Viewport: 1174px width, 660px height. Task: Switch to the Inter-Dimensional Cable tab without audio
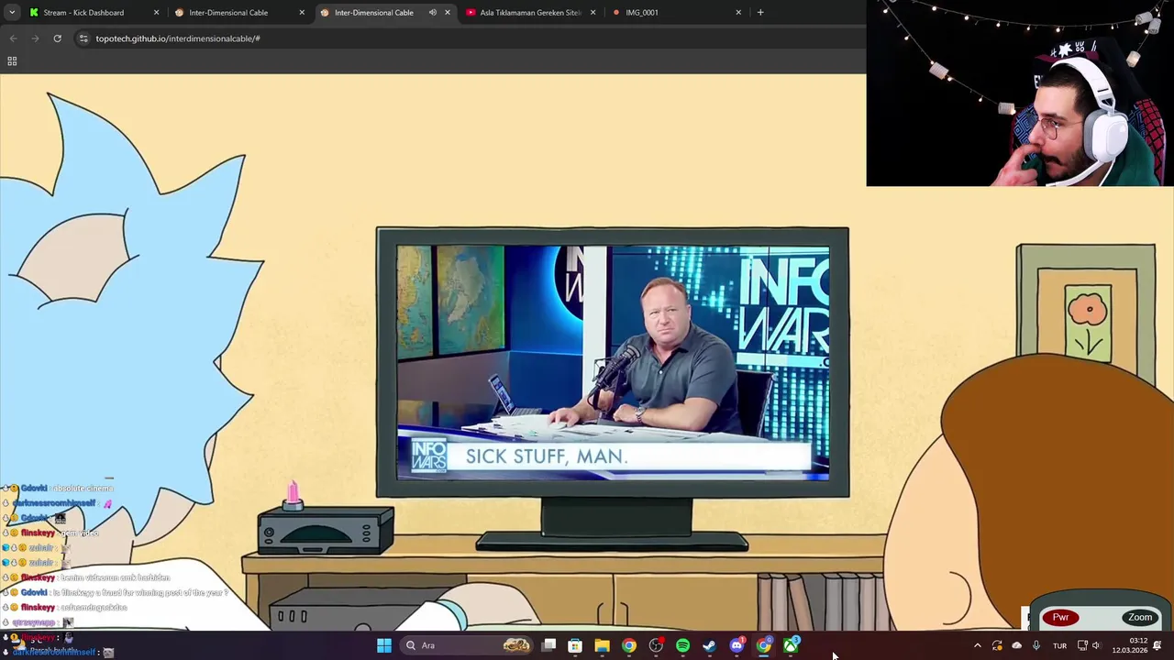(240, 13)
